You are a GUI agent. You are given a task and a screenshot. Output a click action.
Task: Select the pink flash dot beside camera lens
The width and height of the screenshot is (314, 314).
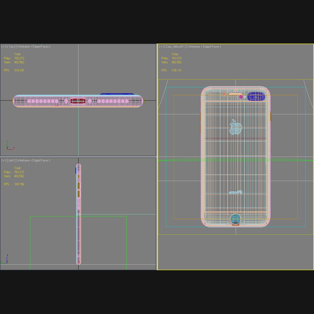pyautogui.click(x=241, y=97)
